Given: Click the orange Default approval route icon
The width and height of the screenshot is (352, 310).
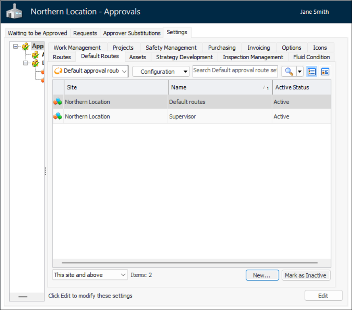Looking at the screenshot, I should tap(58, 71).
